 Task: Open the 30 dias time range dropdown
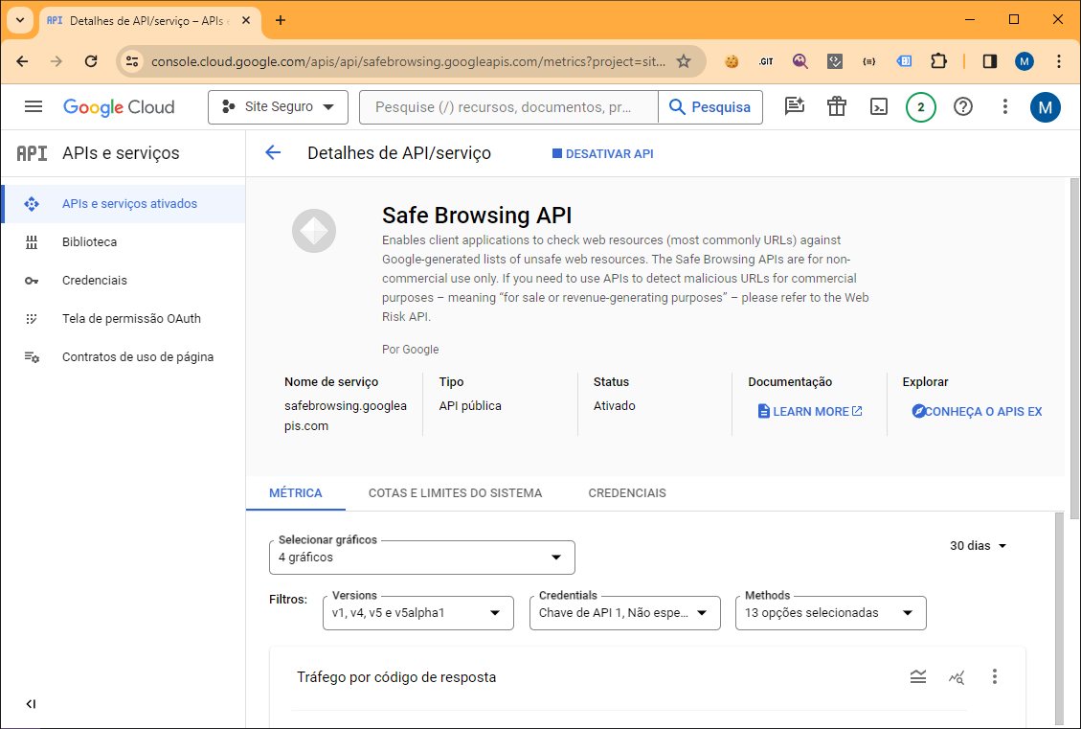(x=979, y=545)
